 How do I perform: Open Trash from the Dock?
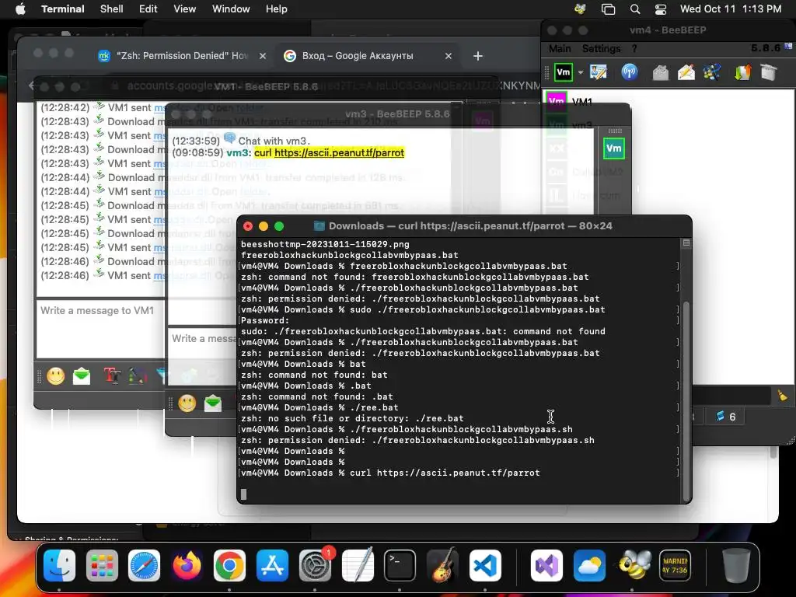(736, 565)
